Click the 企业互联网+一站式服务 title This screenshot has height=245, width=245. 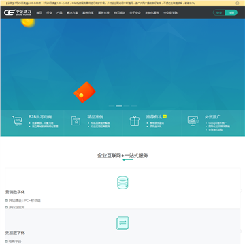[x=122, y=156]
